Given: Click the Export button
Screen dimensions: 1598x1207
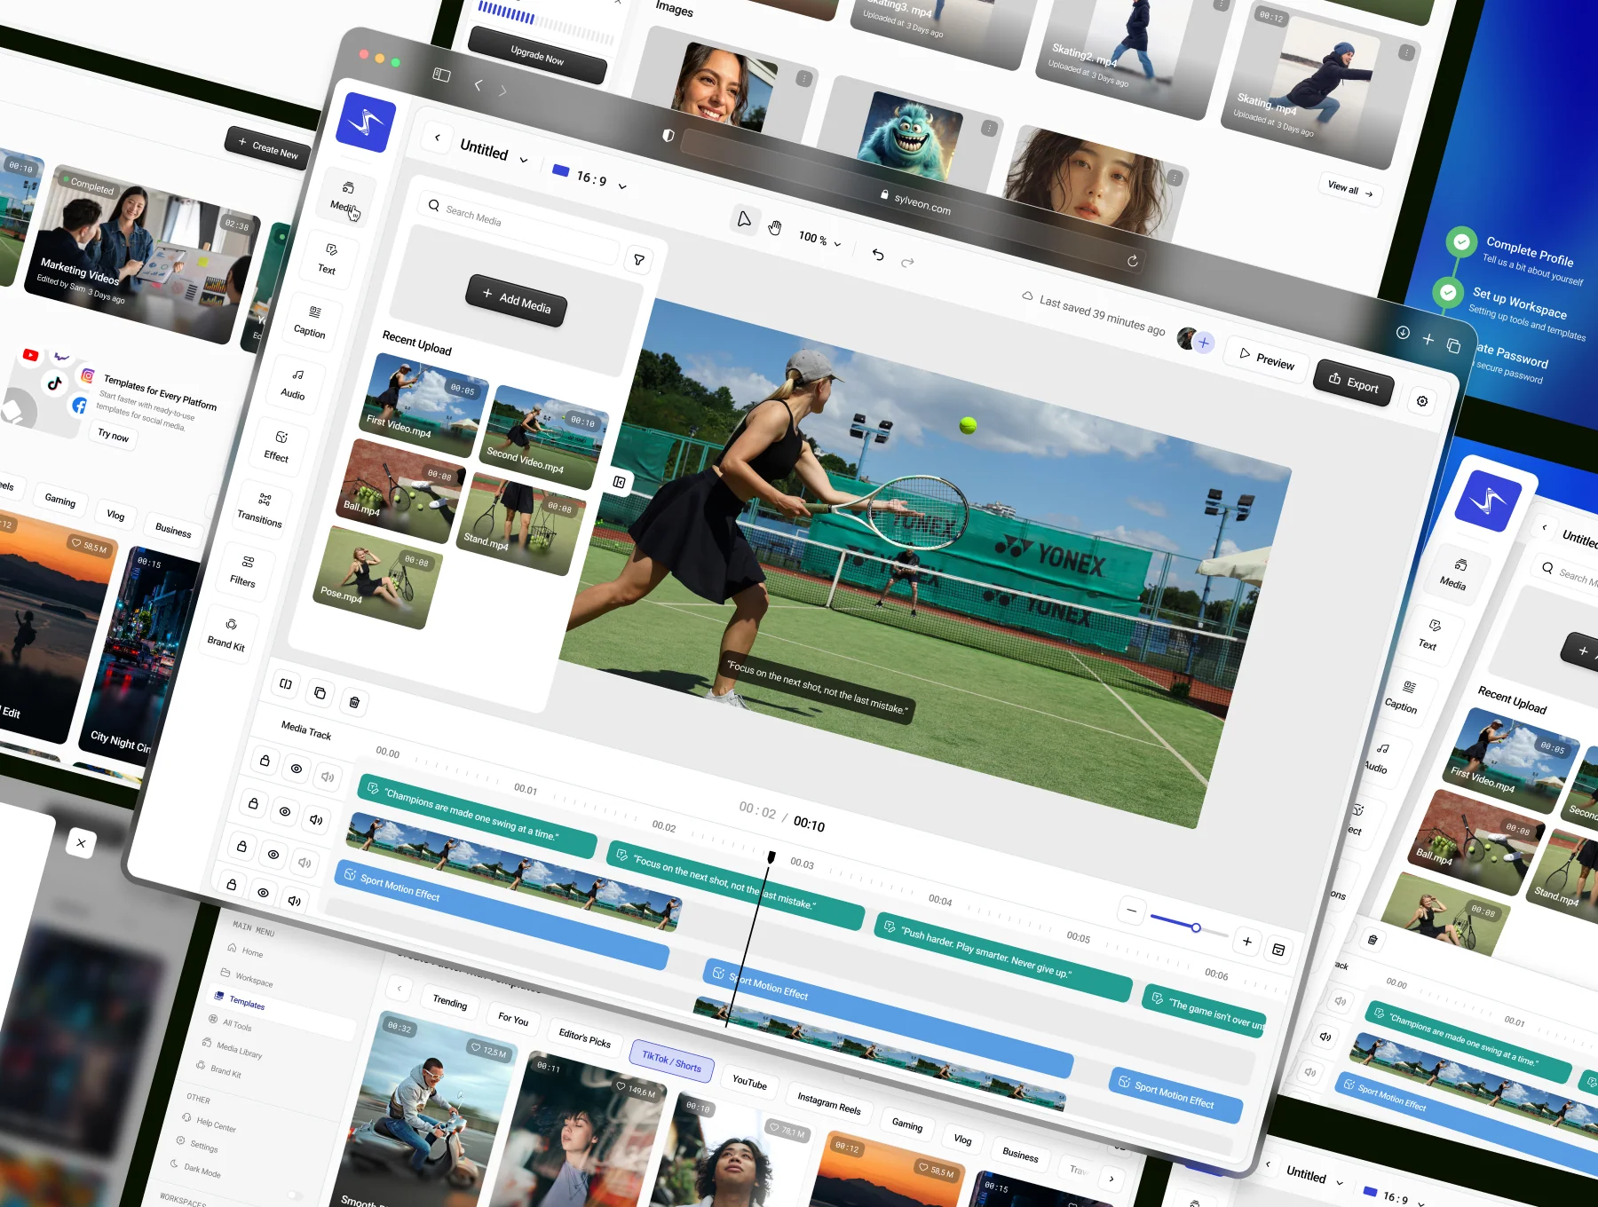Looking at the screenshot, I should 1353,383.
